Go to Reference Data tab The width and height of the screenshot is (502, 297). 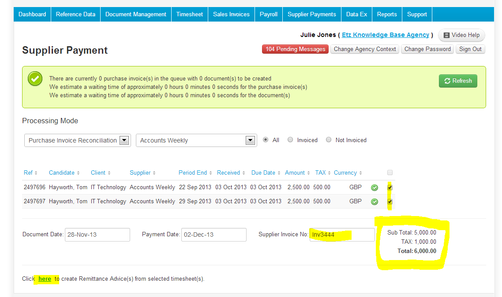click(x=75, y=15)
